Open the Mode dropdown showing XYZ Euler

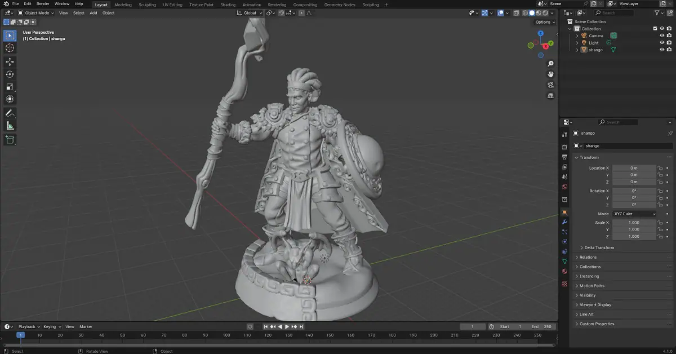[x=635, y=214]
